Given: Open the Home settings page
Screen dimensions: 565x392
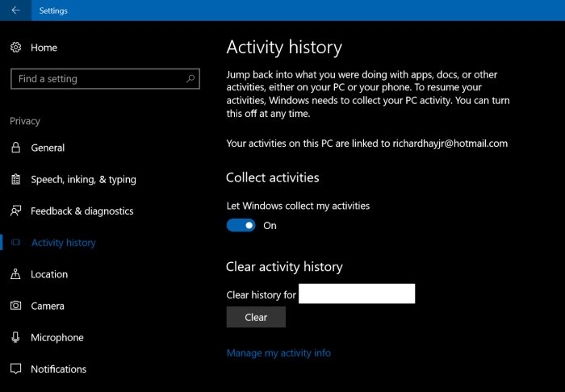Looking at the screenshot, I should point(44,48).
